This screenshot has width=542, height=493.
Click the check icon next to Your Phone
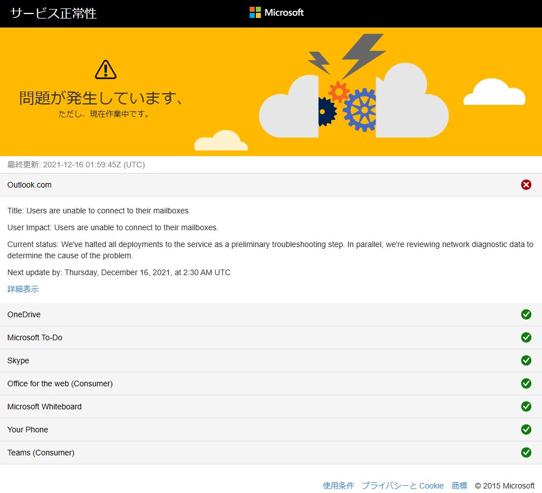[526, 429]
